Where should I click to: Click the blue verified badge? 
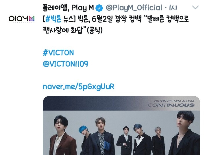99,8
